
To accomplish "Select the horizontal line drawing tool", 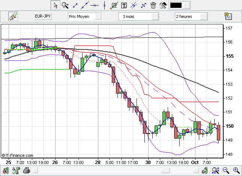I will click(95, 5).
